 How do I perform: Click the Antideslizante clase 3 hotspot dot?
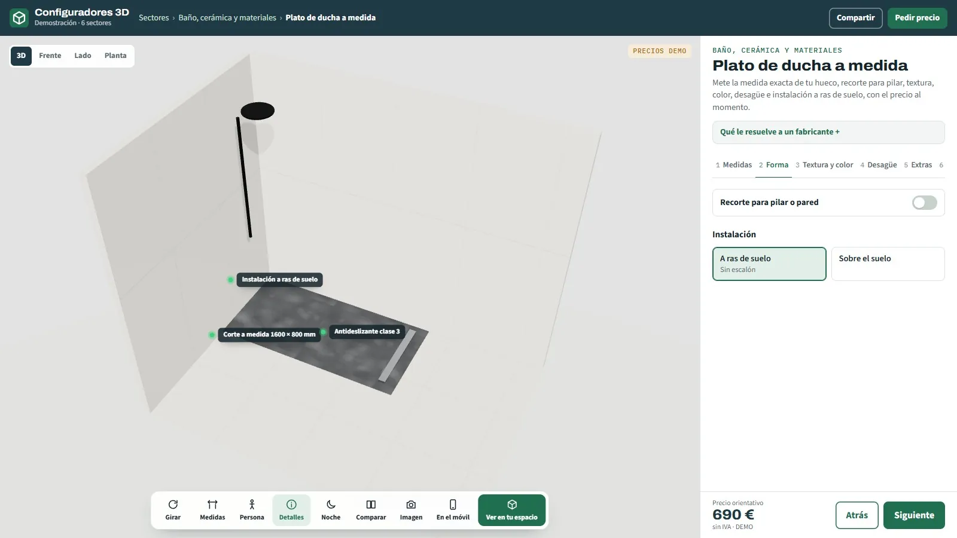(323, 332)
